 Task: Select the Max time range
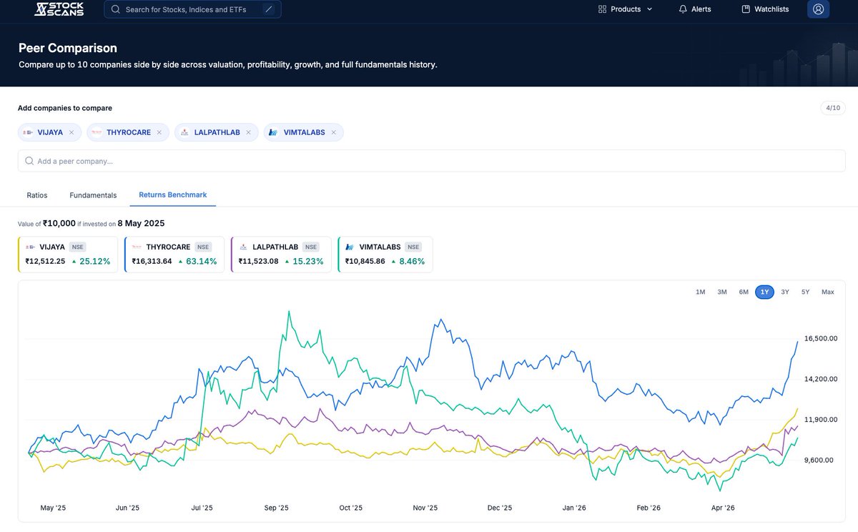pos(828,292)
